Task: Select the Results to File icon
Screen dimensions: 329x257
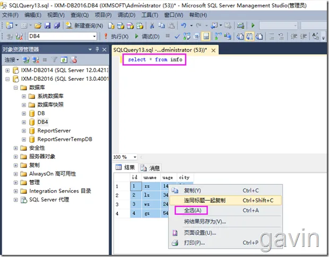Action: click(259, 37)
